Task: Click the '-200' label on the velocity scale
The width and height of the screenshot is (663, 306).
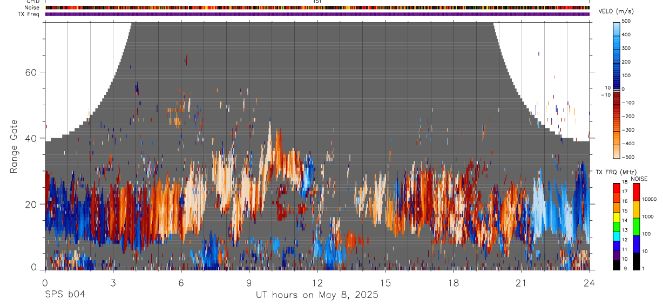Action: 628,116
